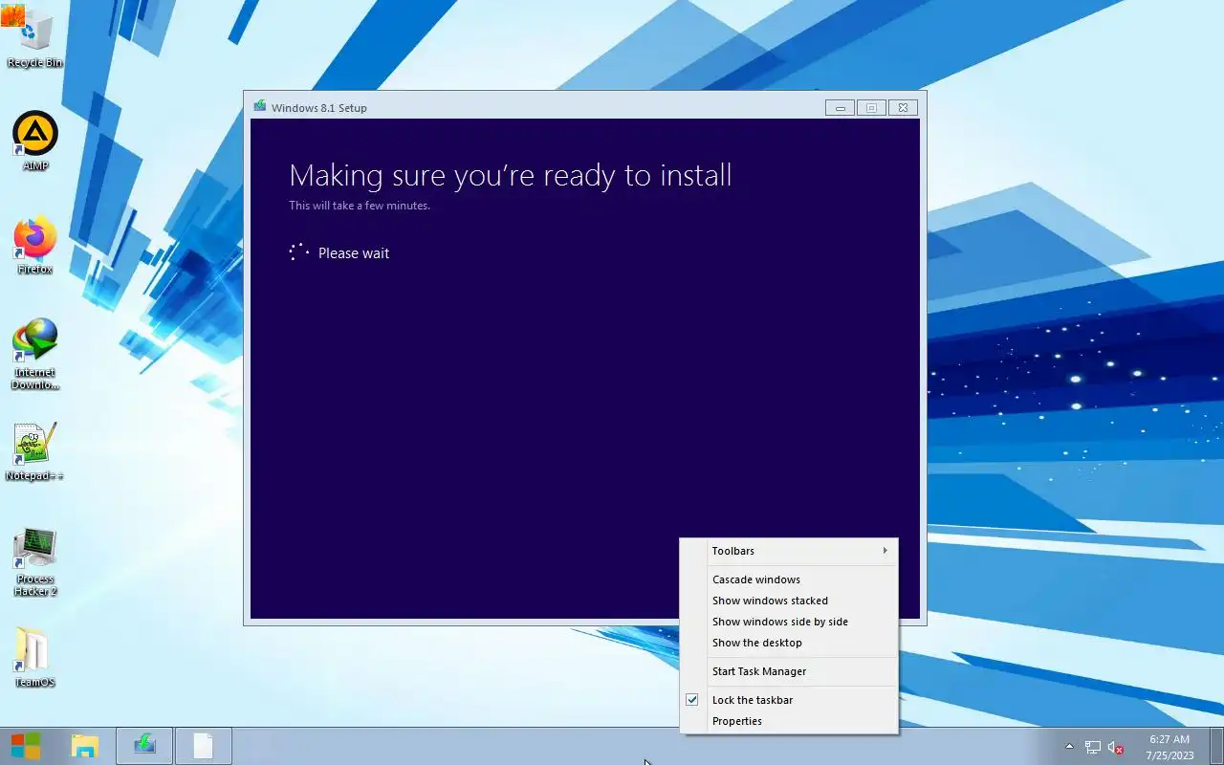Click Windows 8.1 Setup title icon

click(x=259, y=106)
